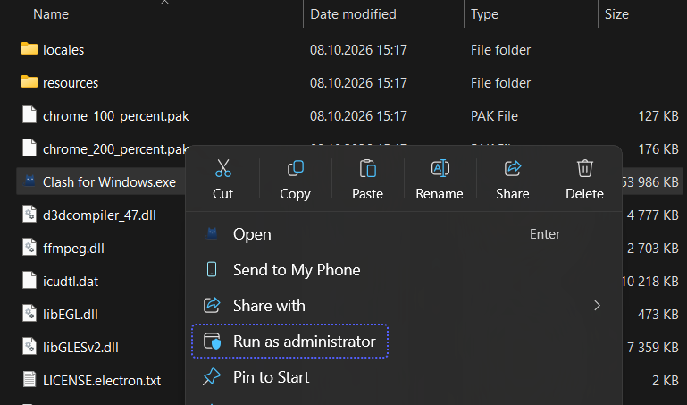The height and width of the screenshot is (405, 687).
Task: Click the cat icon beside Open
Action: tap(212, 233)
